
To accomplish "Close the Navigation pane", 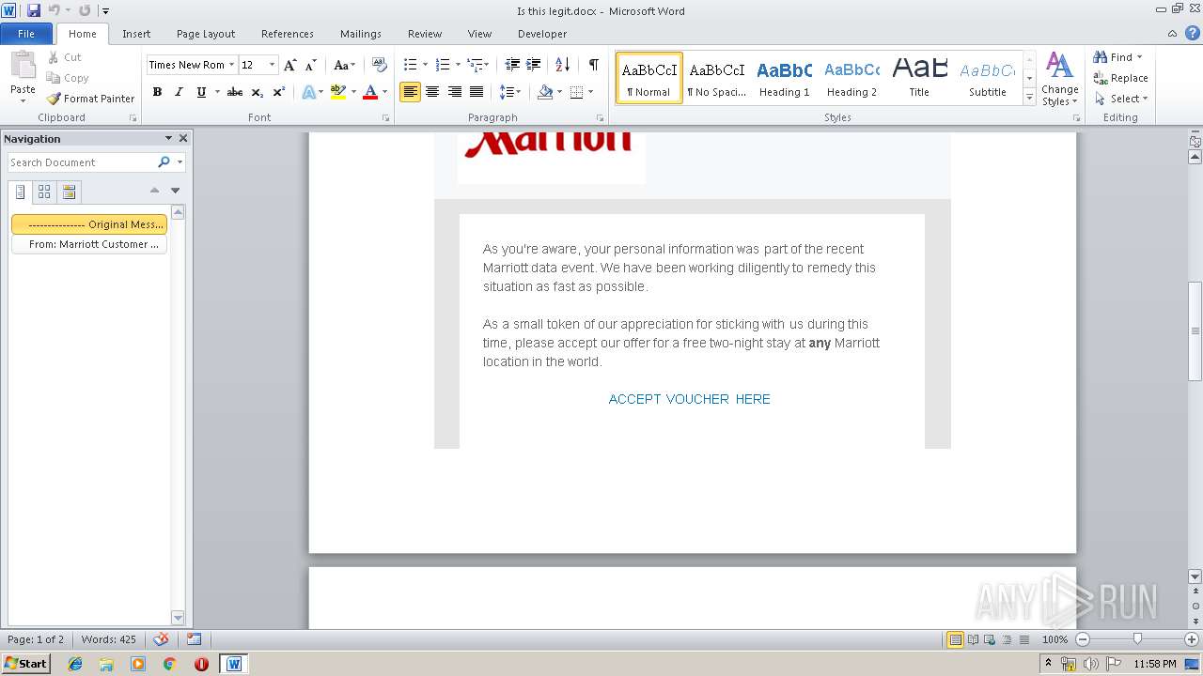I will click(183, 138).
